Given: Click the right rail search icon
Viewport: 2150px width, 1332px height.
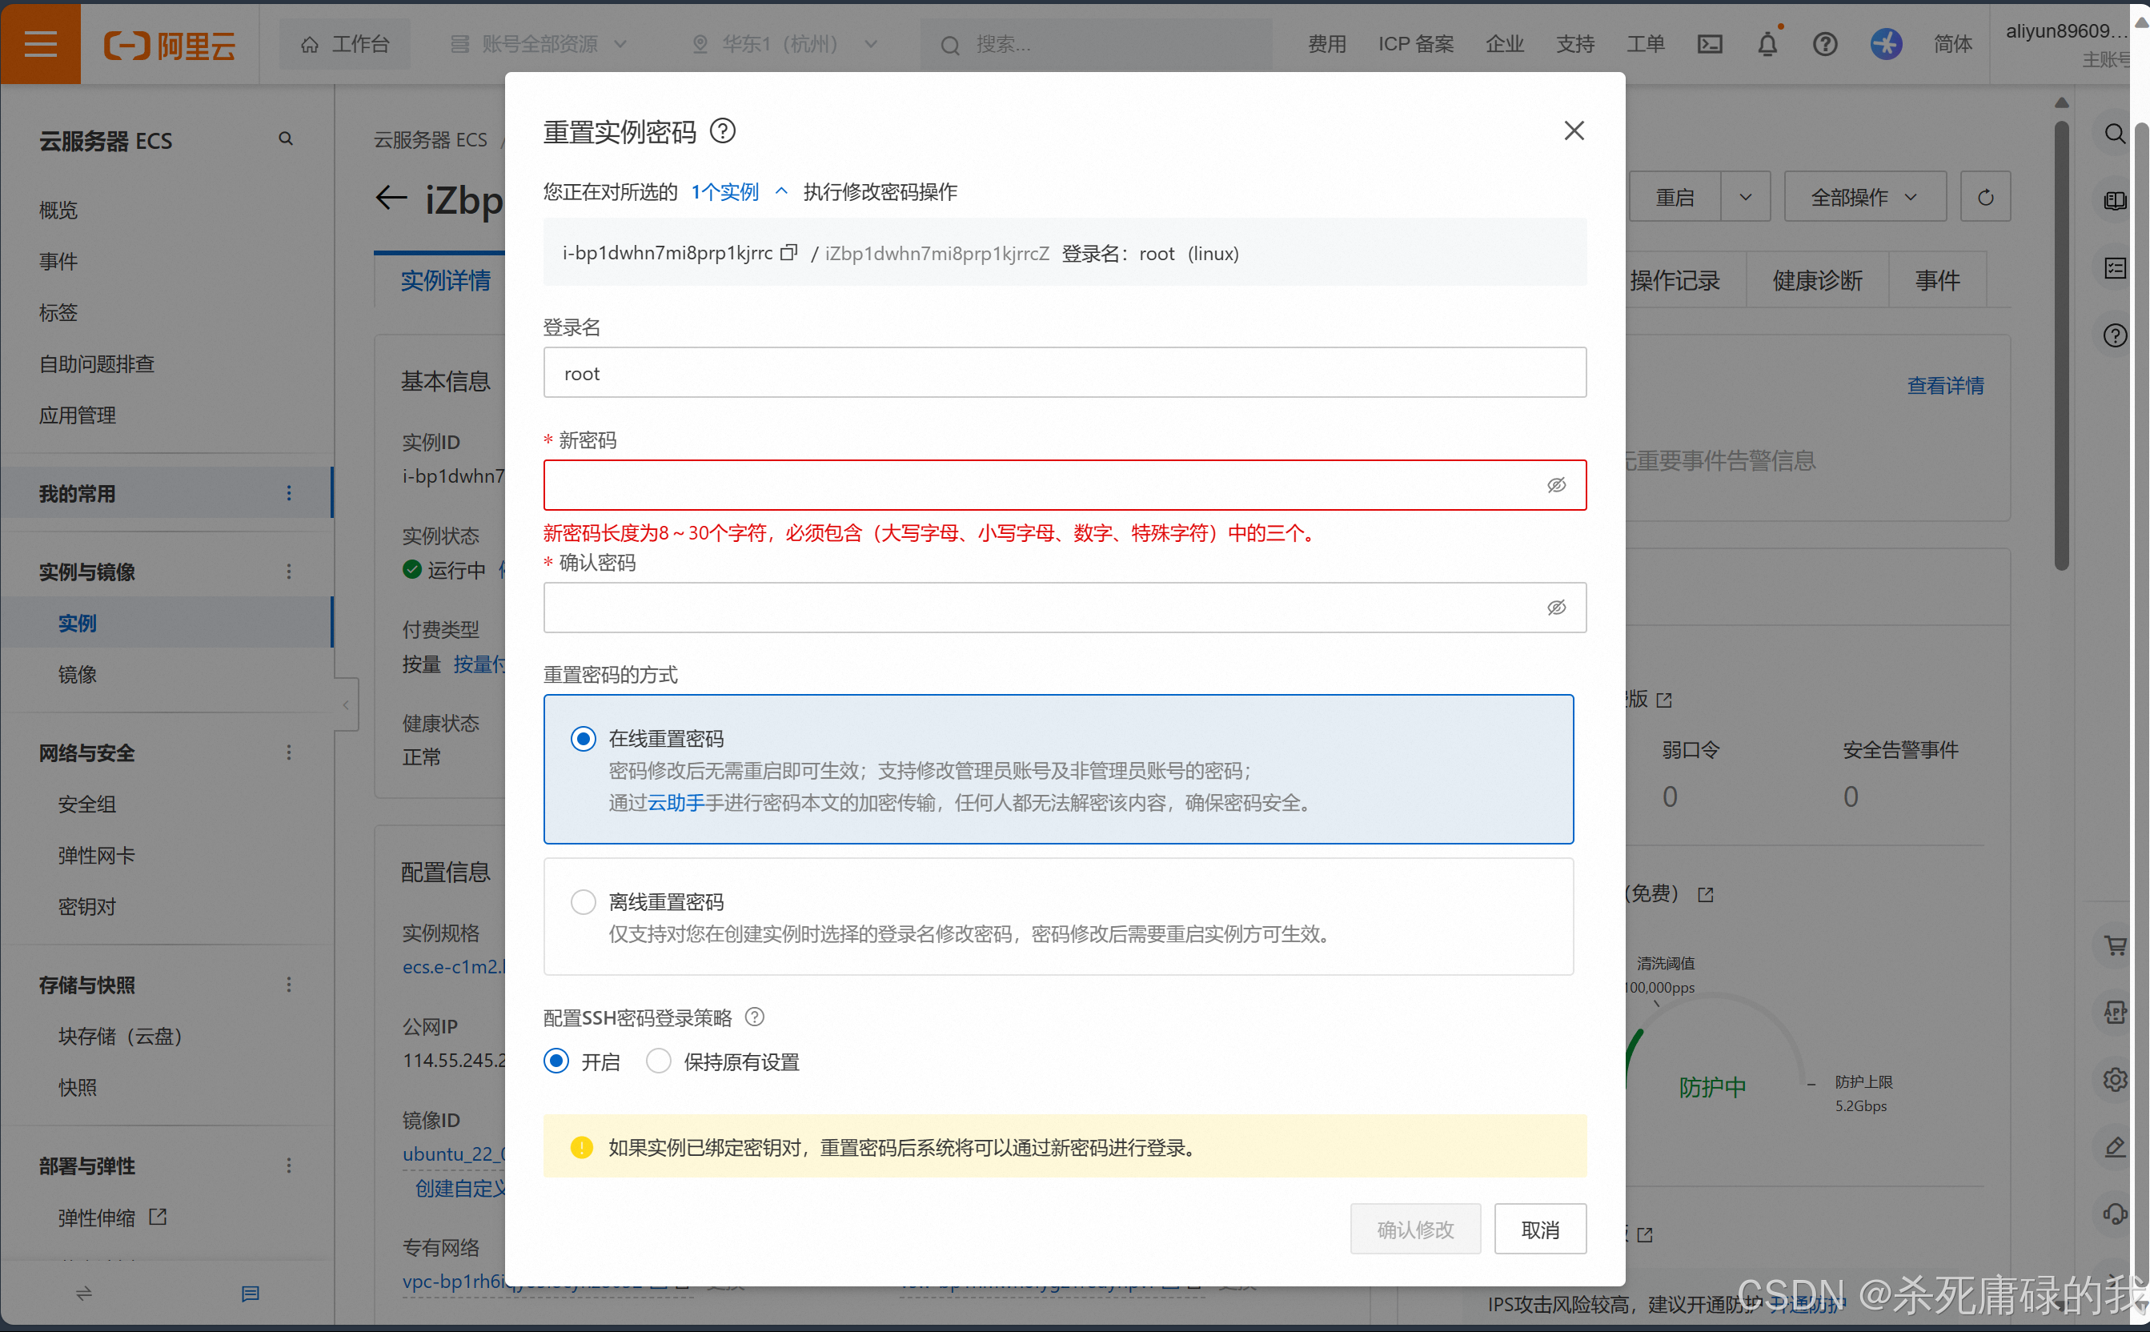Looking at the screenshot, I should (x=2114, y=134).
